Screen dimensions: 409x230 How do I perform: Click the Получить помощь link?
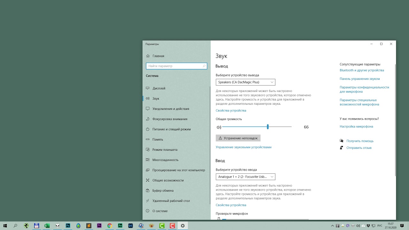pyautogui.click(x=360, y=141)
